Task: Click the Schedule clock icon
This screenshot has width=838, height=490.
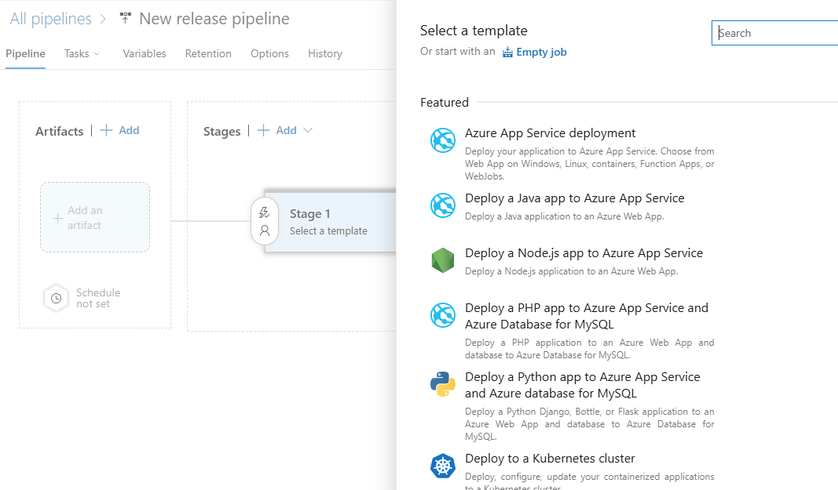Action: 56,298
